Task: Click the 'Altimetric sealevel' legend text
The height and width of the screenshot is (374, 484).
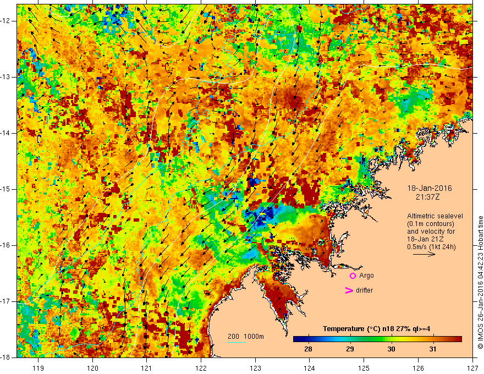Action: point(435,216)
